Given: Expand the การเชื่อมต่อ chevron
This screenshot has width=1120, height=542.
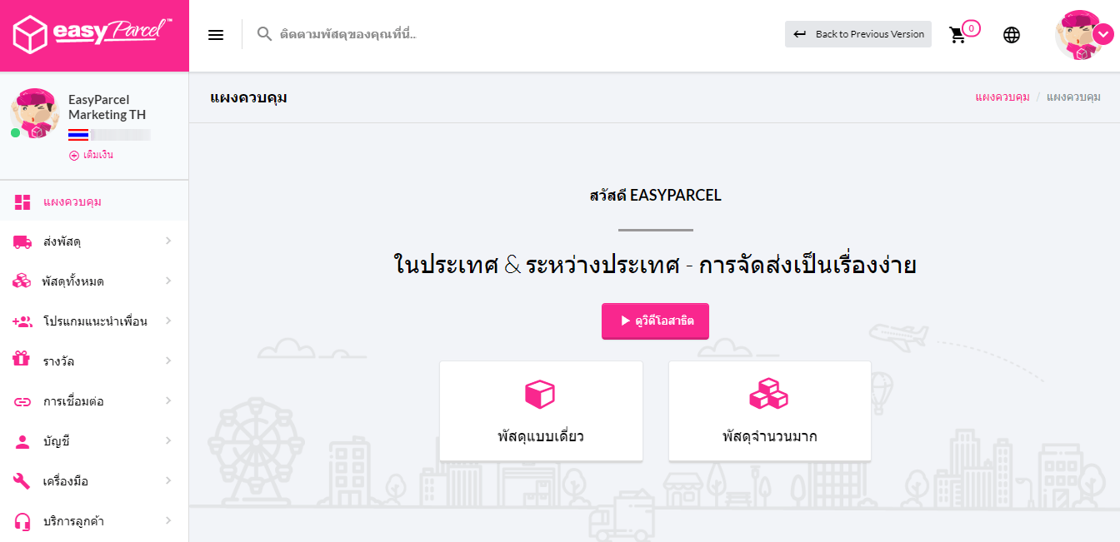Looking at the screenshot, I should 168,400.
